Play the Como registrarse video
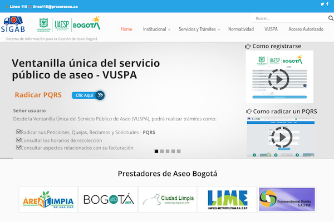The width and height of the screenshot is (334, 222). pos(279,79)
